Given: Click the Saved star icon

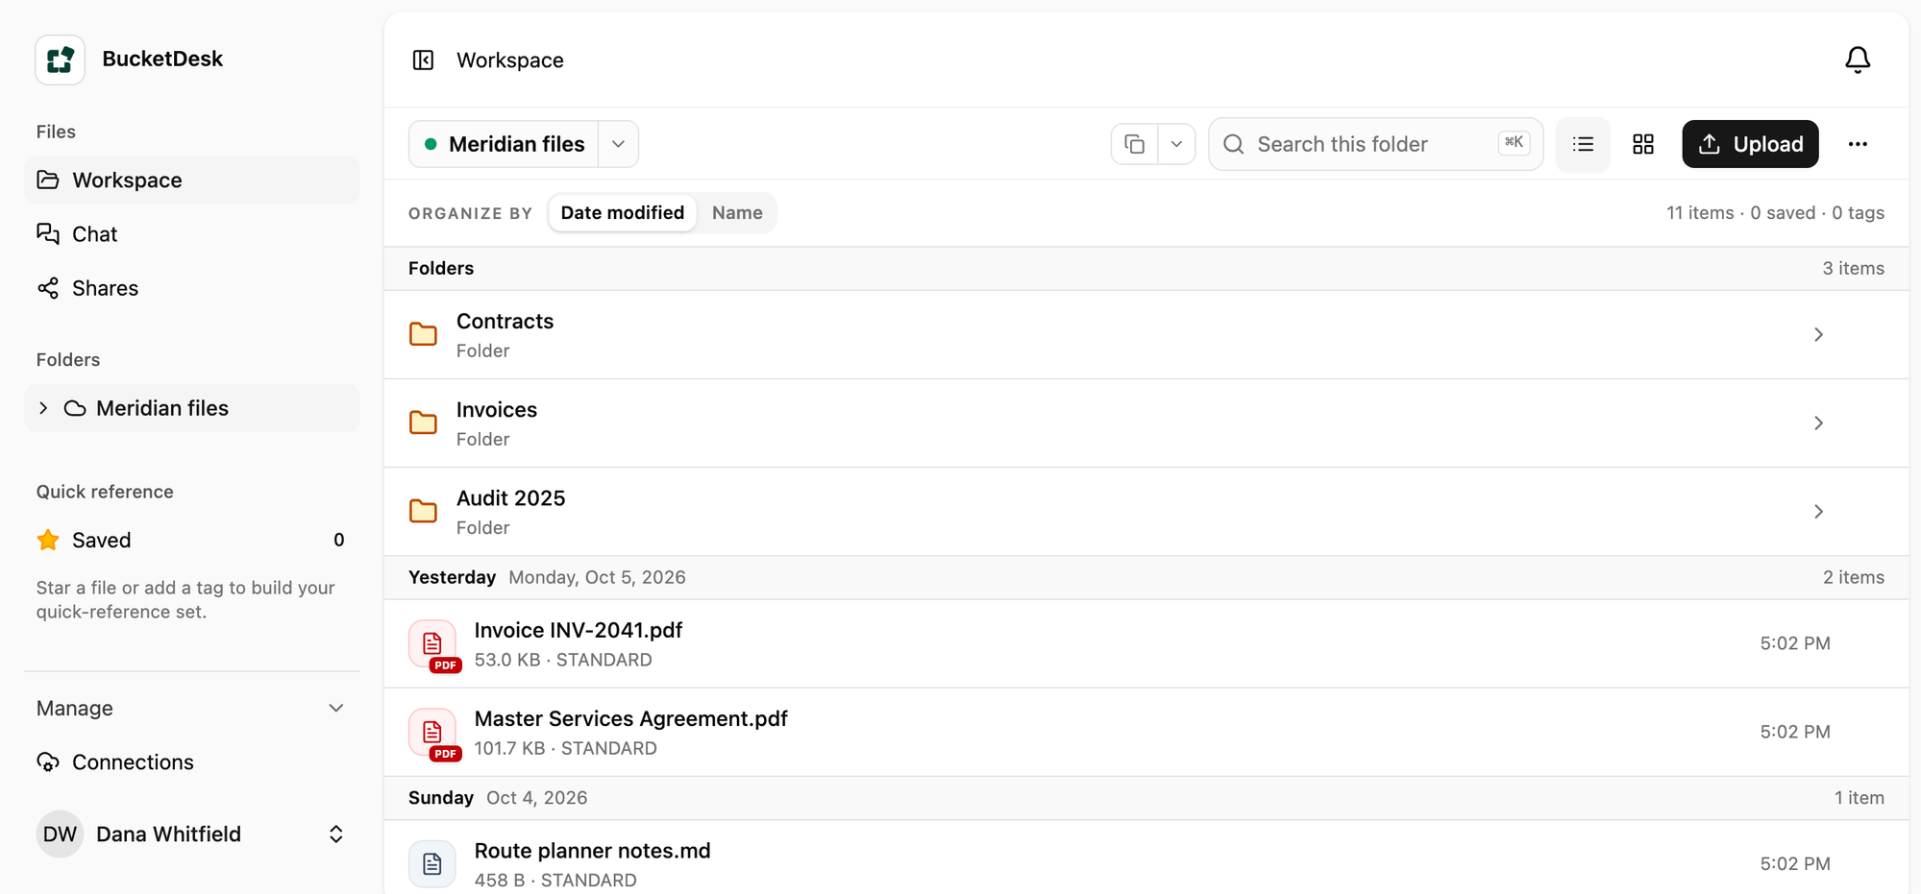Looking at the screenshot, I should click(48, 540).
